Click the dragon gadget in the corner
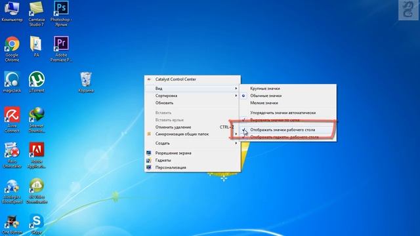Image resolution: width=420 pixels, height=236 pixels. (408, 10)
